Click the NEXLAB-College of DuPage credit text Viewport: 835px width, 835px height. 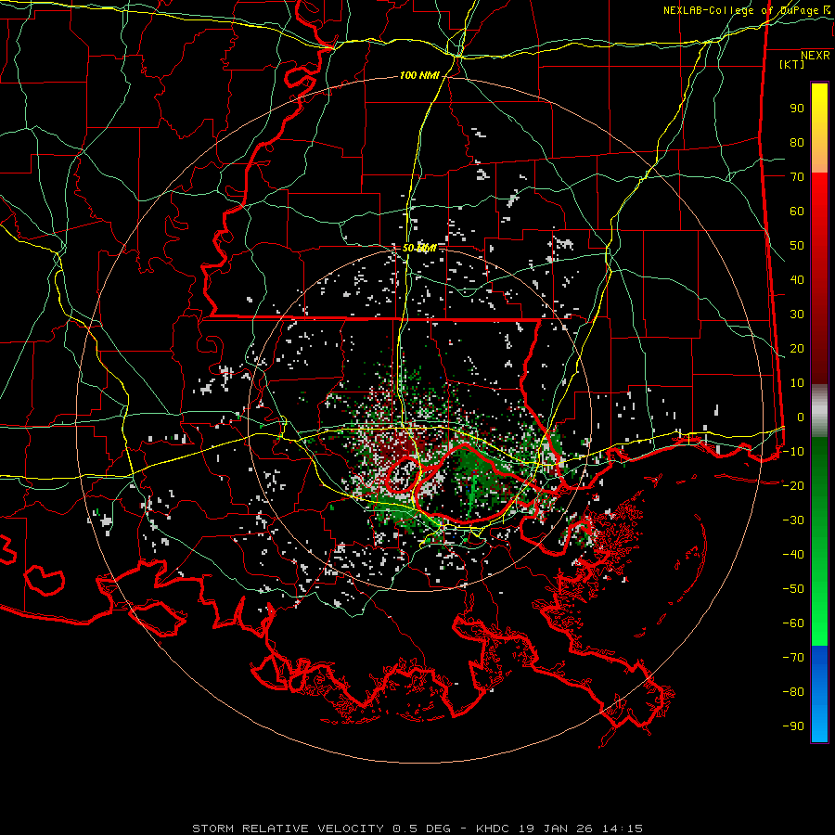tap(746, 10)
